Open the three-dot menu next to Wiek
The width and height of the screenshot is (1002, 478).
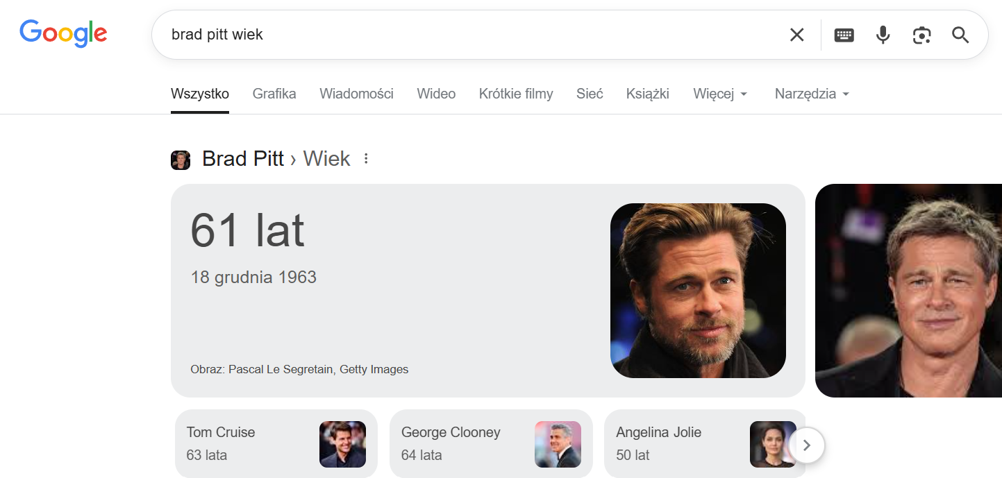point(366,158)
